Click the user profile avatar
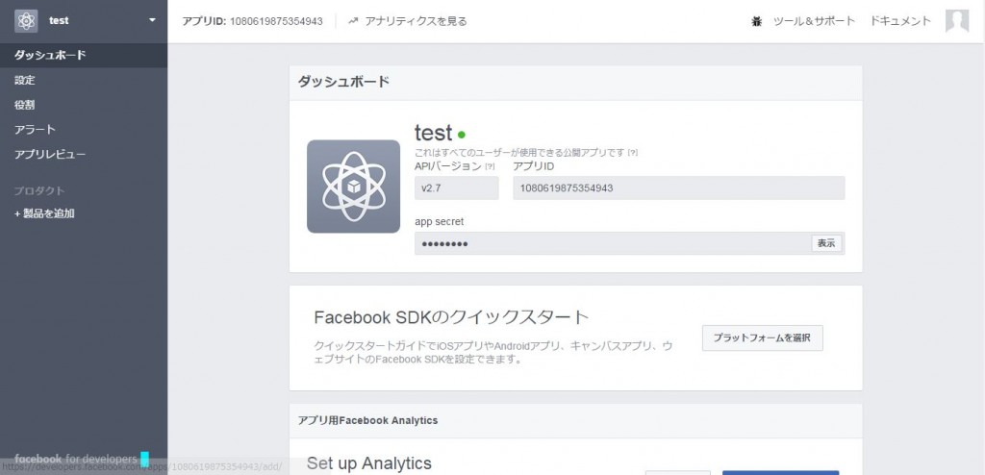Image resolution: width=985 pixels, height=475 pixels. tap(957, 21)
